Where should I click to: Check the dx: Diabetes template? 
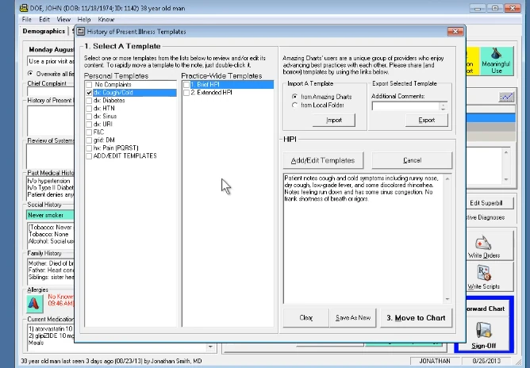click(89, 101)
